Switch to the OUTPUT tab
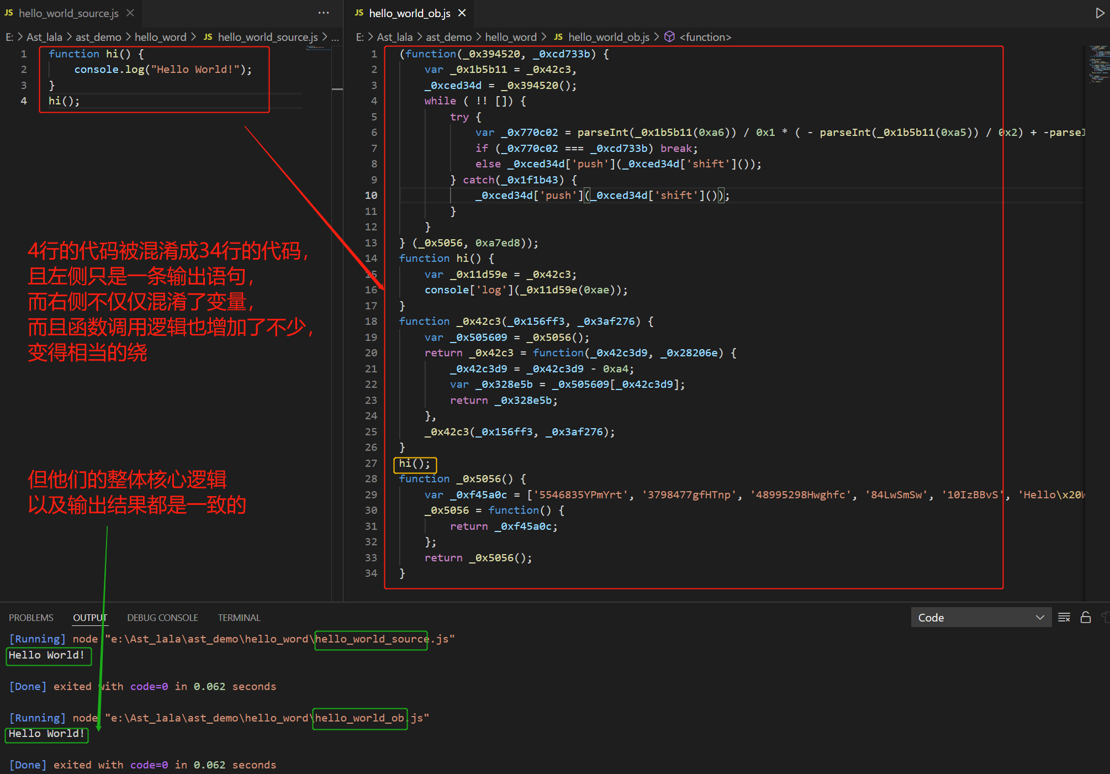1110x774 pixels. point(90,618)
